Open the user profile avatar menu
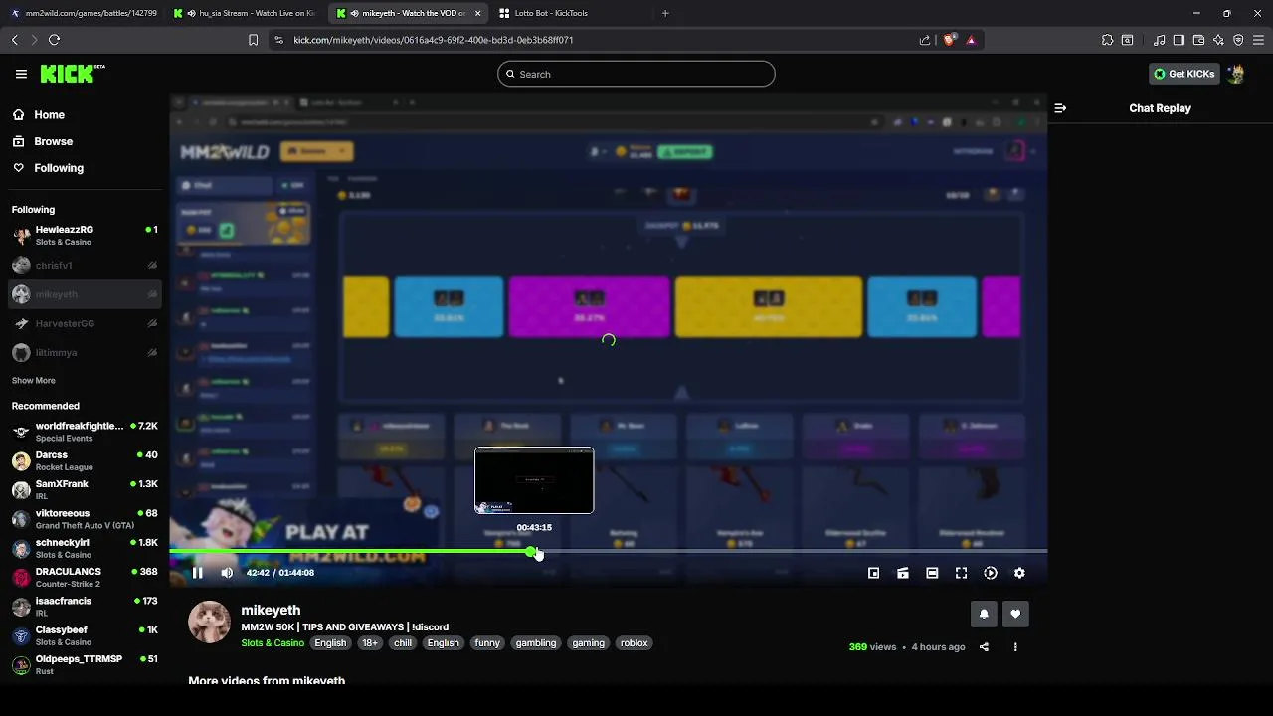The width and height of the screenshot is (1273, 716). coord(1235,74)
